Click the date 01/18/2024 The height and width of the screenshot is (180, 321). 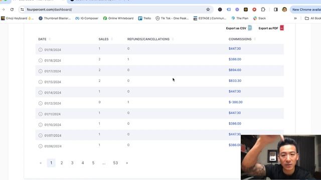pos(53,60)
